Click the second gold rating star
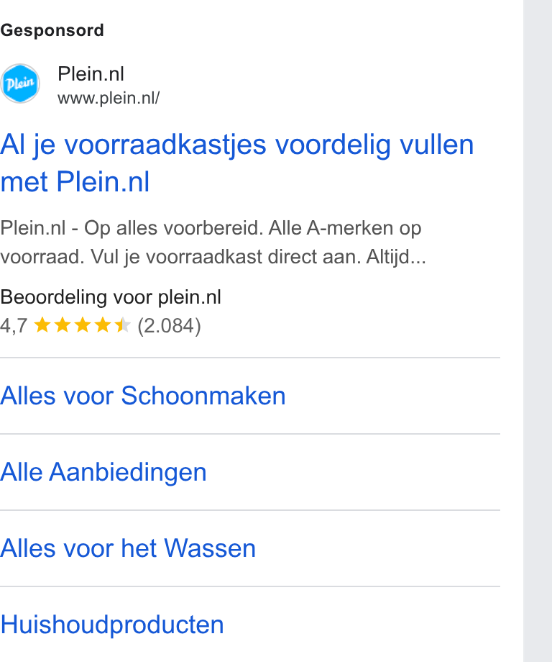 click(63, 325)
